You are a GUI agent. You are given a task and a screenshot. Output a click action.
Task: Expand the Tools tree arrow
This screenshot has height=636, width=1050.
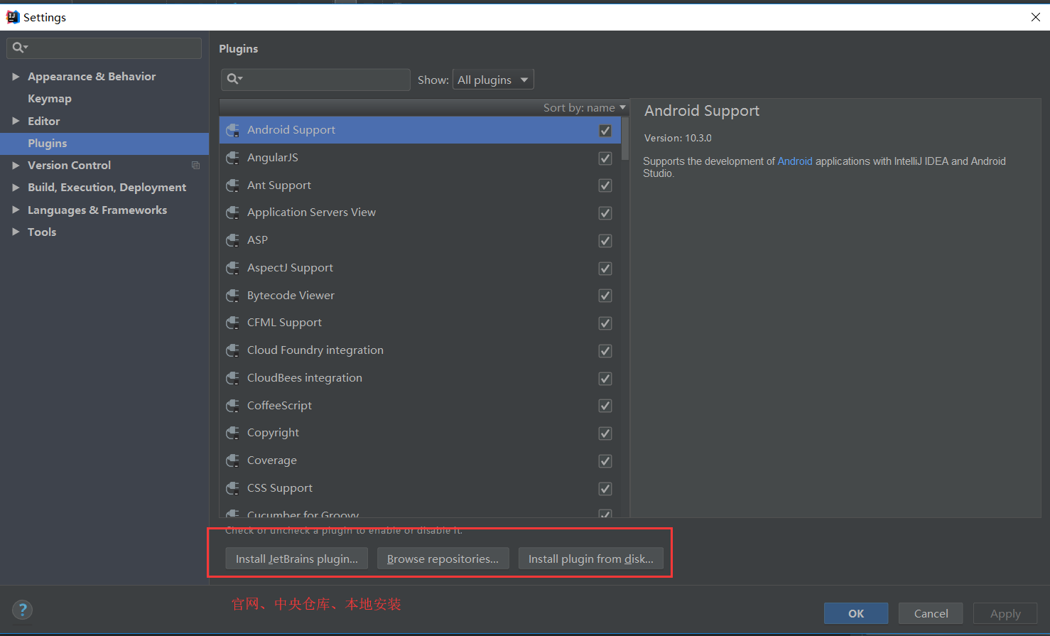16,232
